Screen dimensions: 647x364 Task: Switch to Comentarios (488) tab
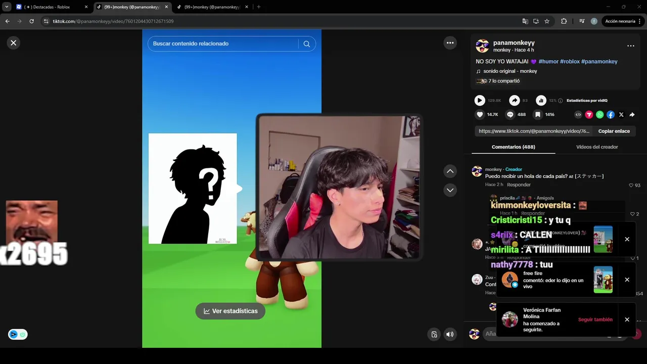pyautogui.click(x=513, y=147)
